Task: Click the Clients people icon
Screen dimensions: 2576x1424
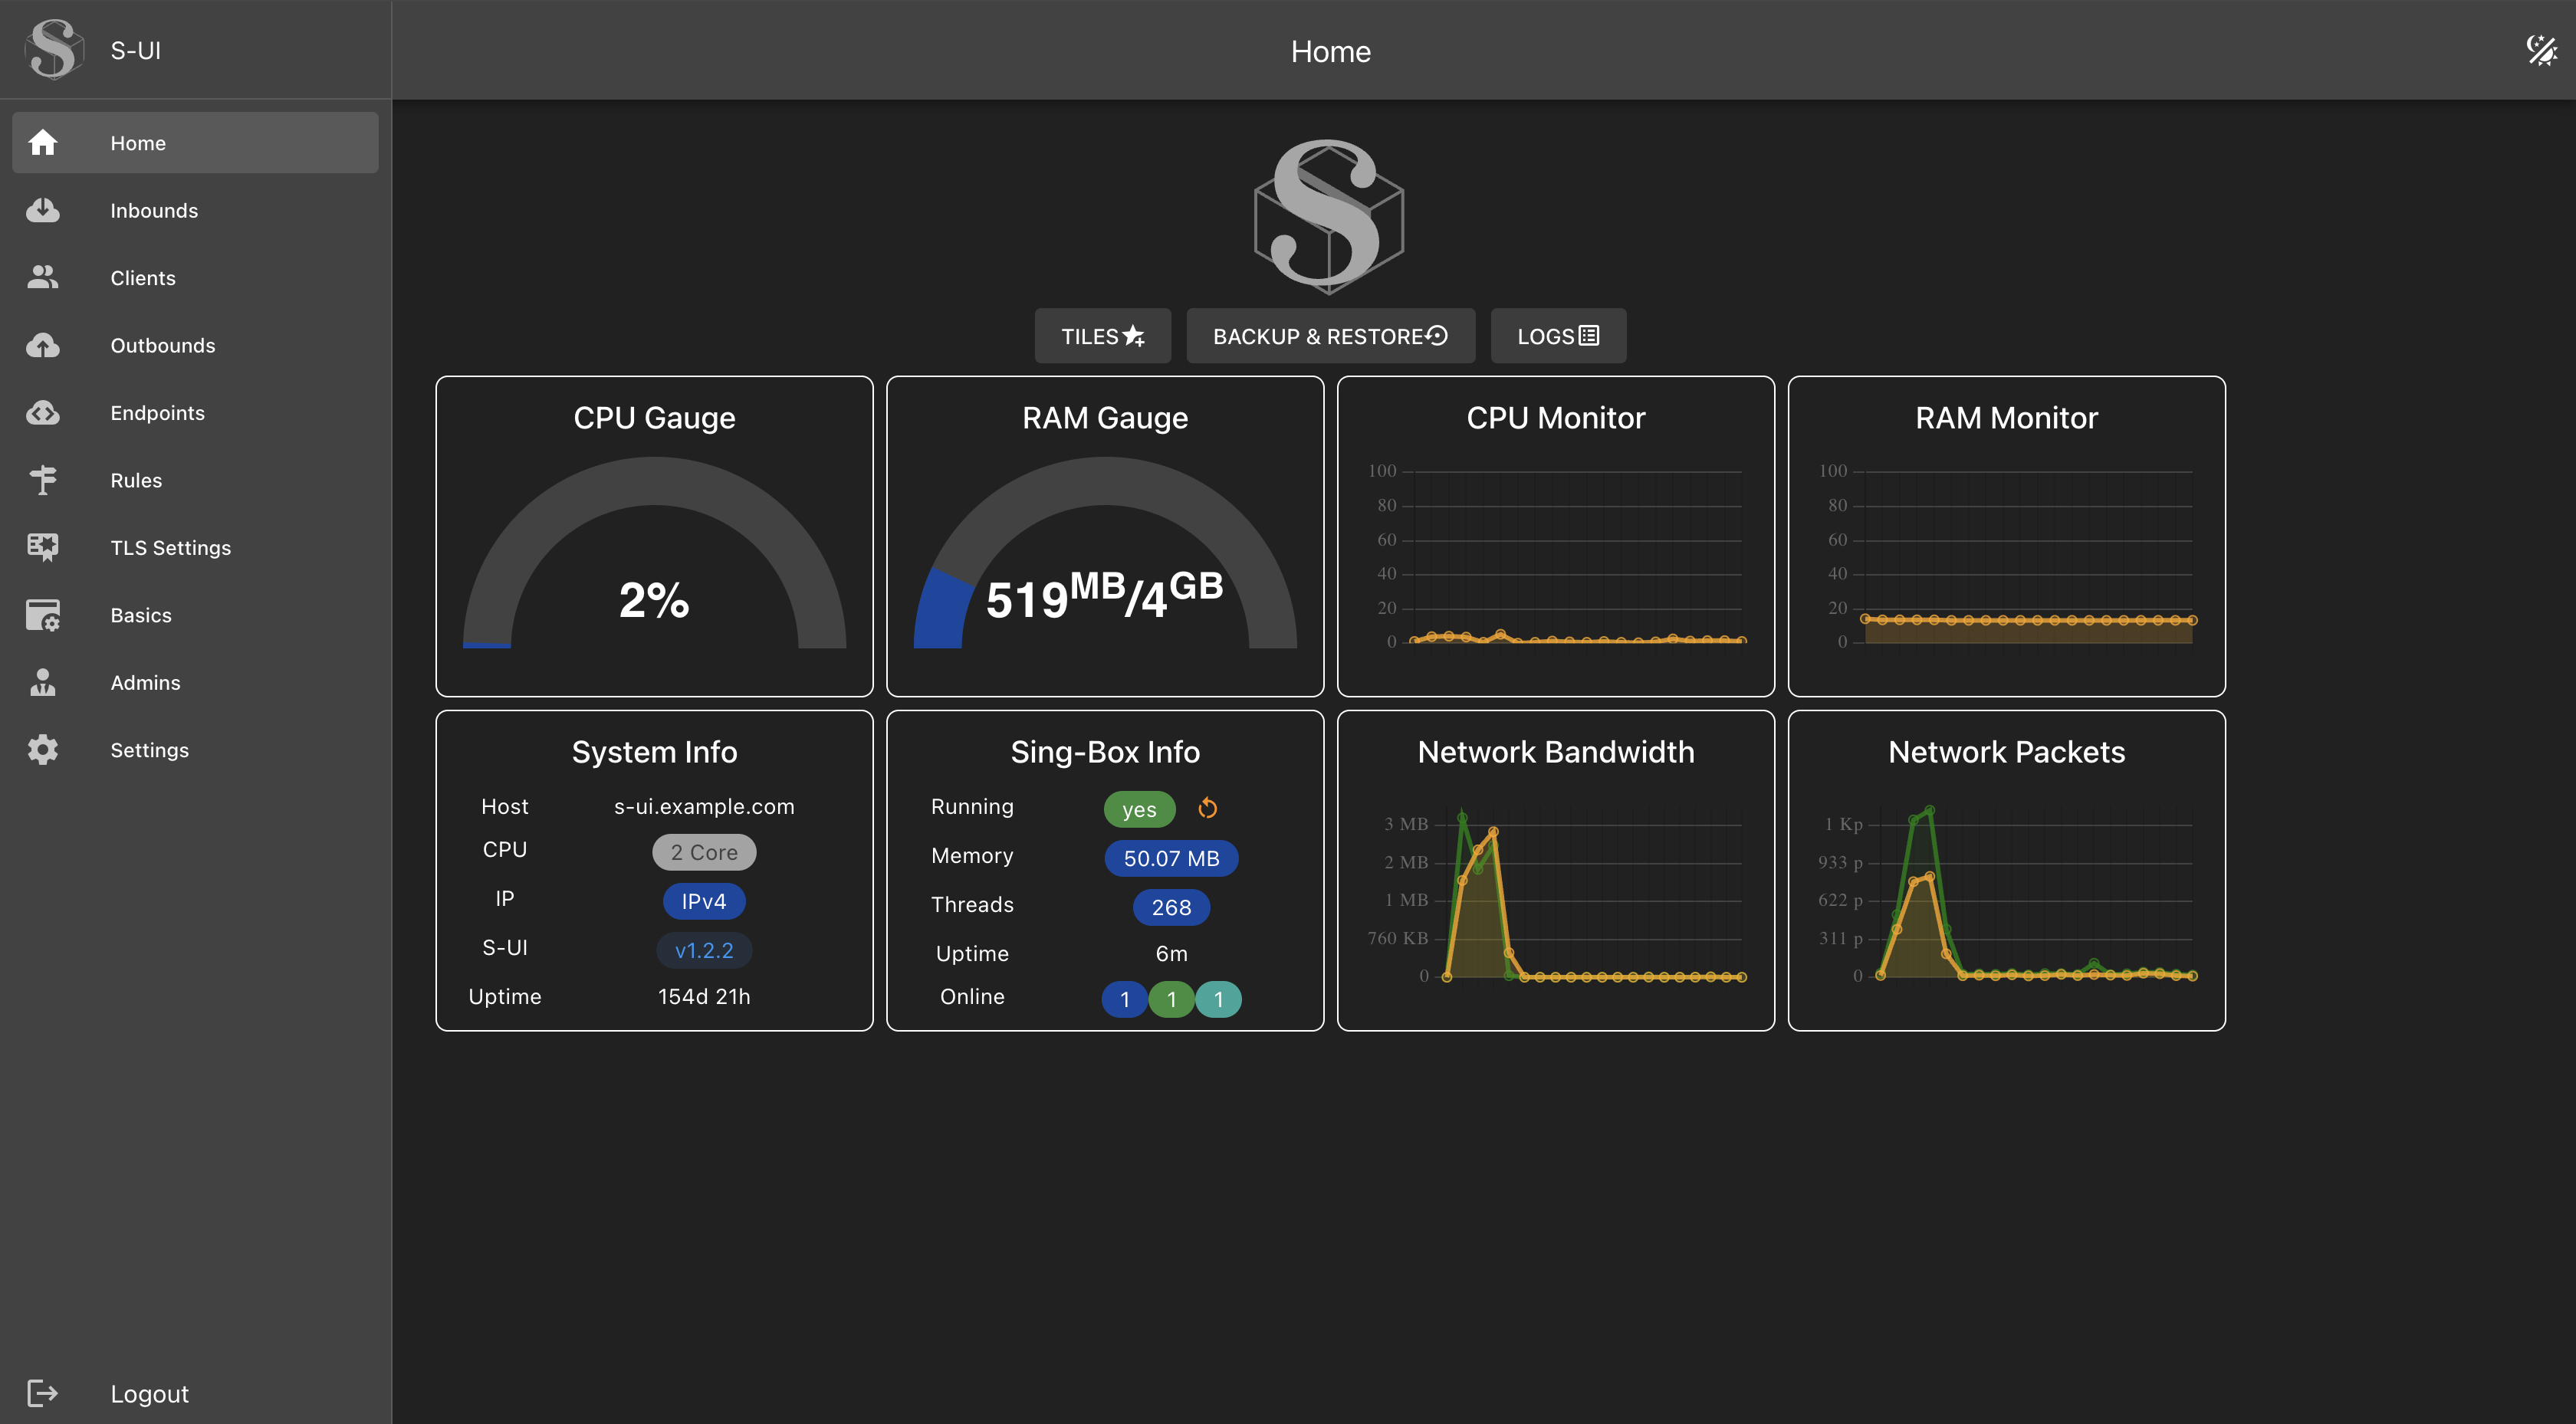Action: click(x=43, y=278)
